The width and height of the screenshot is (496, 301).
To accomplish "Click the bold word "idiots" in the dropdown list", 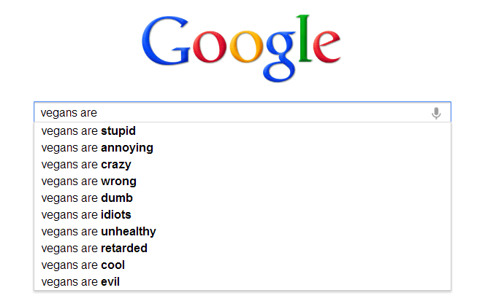I will coord(115,214).
